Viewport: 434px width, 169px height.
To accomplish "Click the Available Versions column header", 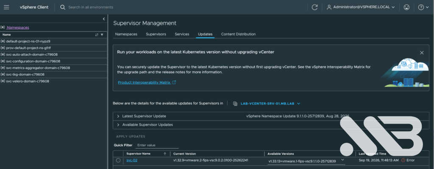I will 281,154.
